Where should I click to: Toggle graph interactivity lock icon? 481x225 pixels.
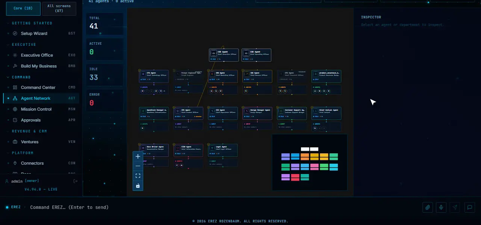tap(138, 186)
